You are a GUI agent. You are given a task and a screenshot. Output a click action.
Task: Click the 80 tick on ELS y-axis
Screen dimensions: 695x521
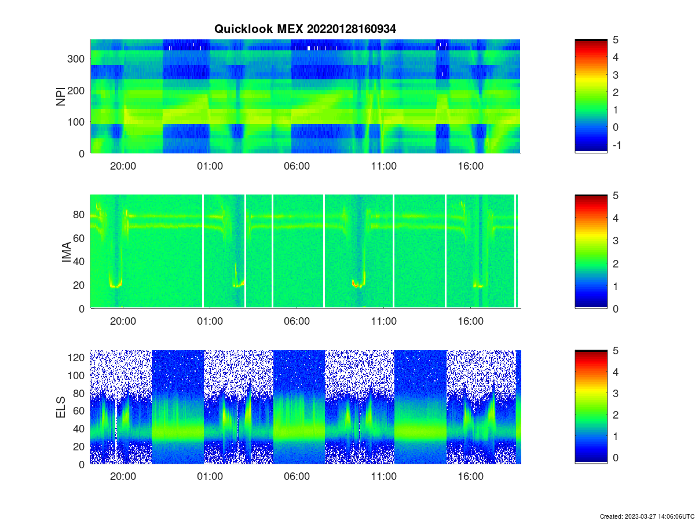coord(80,393)
